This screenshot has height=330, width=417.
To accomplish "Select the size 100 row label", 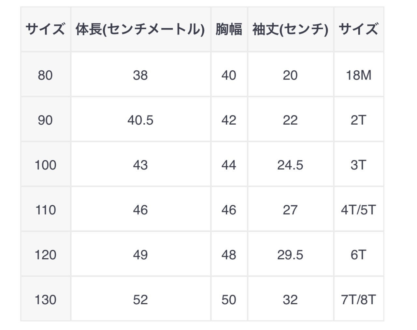I will 45,165.
